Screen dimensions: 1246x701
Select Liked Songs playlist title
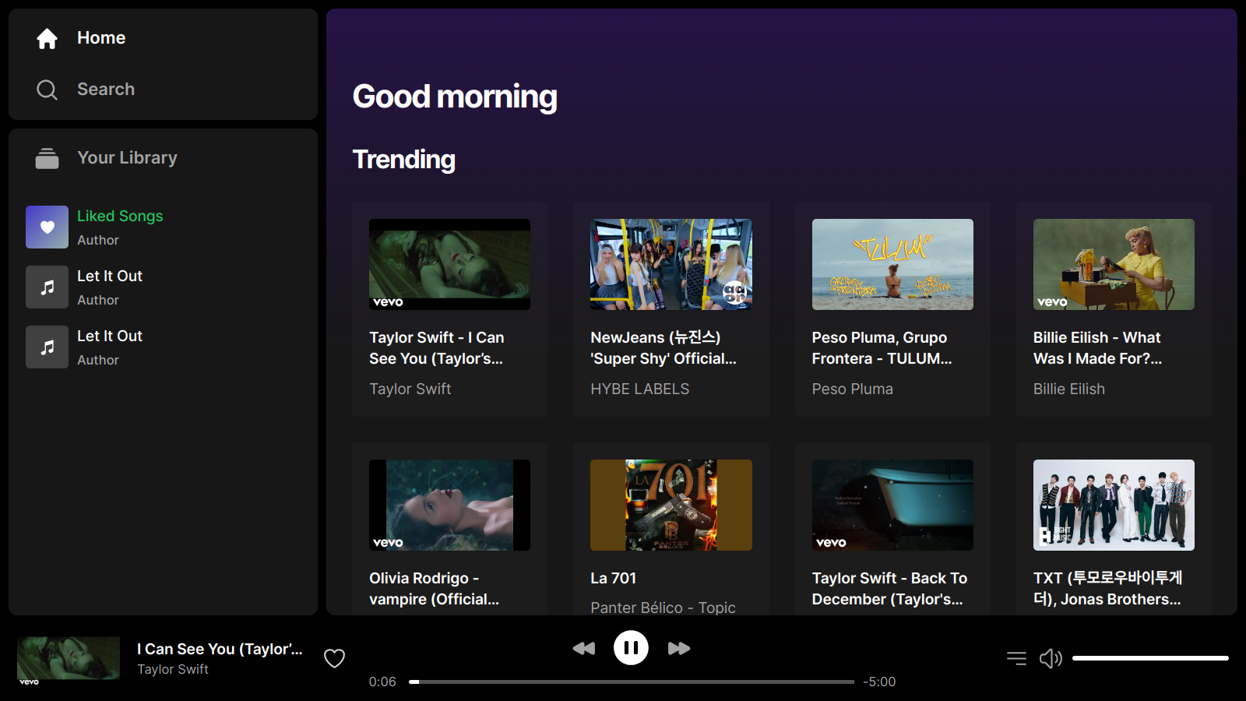pos(120,216)
